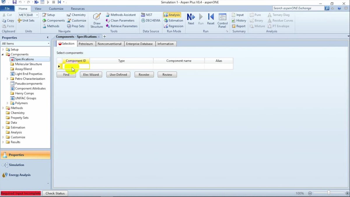Screen dimensions: 350x197
Task: Open the Report summary
Action: (239, 26)
